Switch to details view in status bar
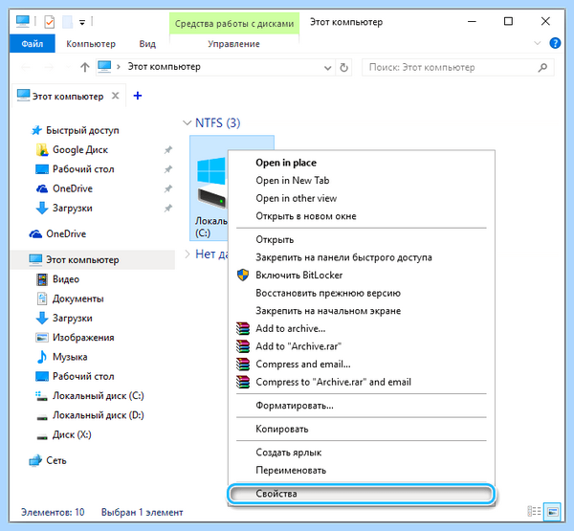Viewport: 574px width, 531px height. pos(534,511)
